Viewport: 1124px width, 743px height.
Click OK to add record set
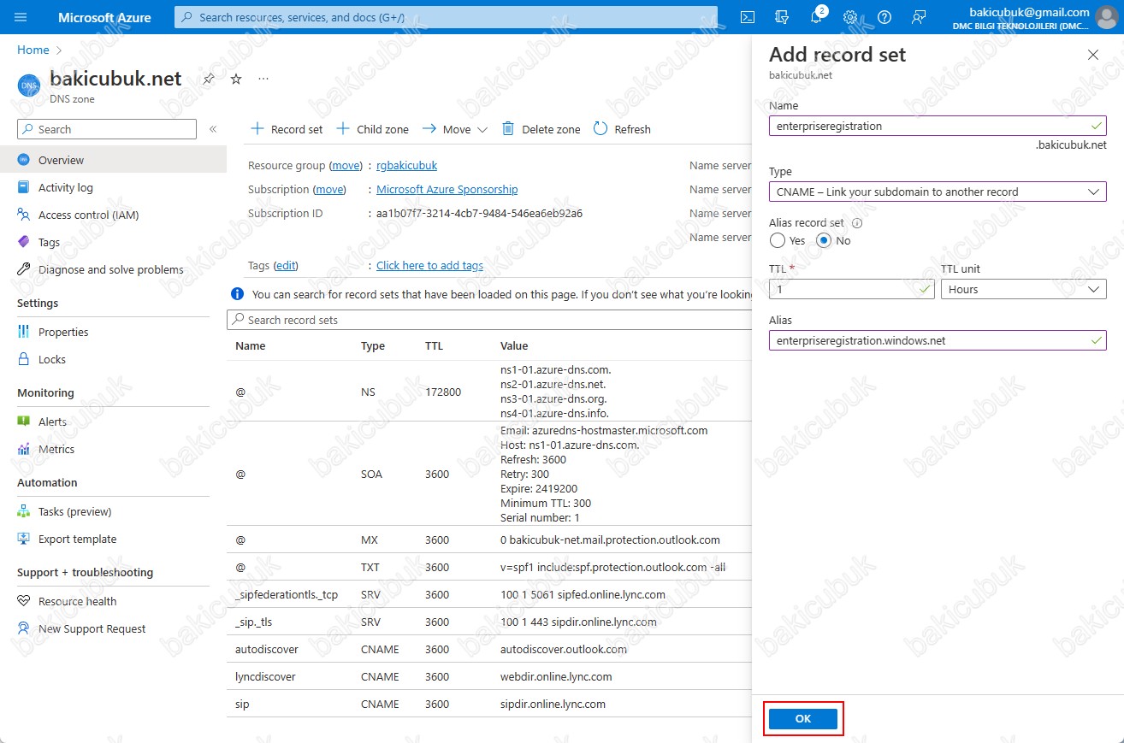(802, 719)
